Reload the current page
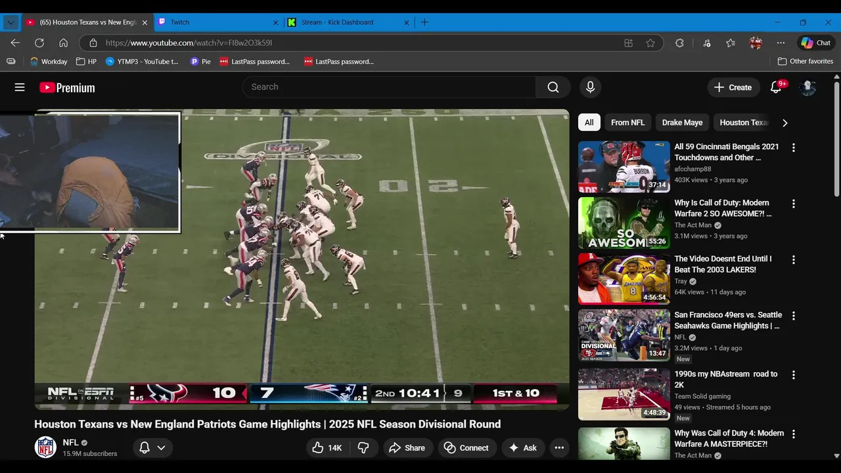Viewport: 841px width, 473px height. pyautogui.click(x=39, y=43)
